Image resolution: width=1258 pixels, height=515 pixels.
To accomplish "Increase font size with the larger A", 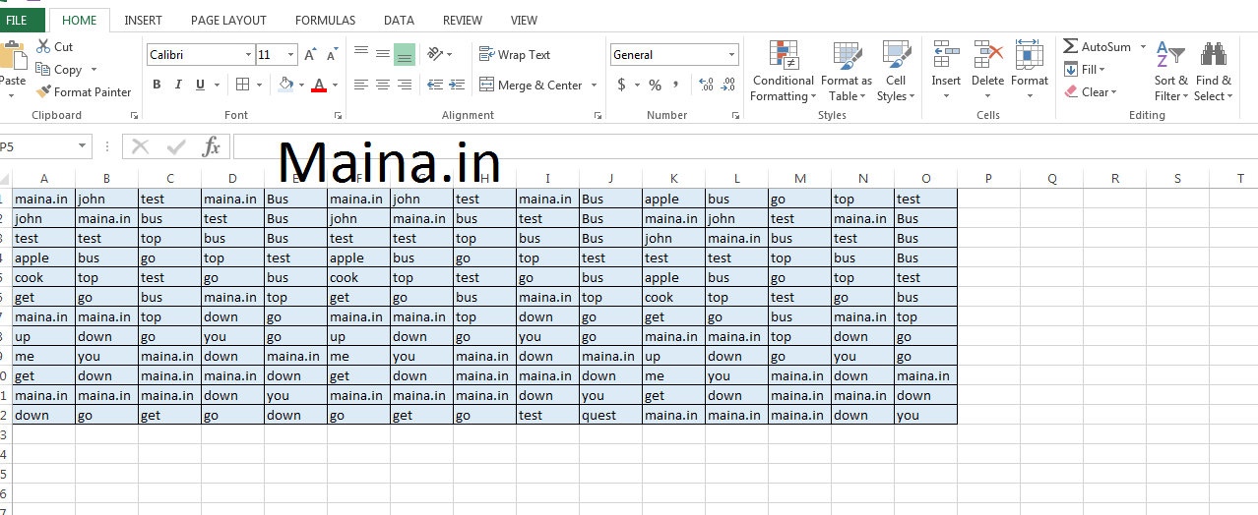I will pyautogui.click(x=311, y=55).
